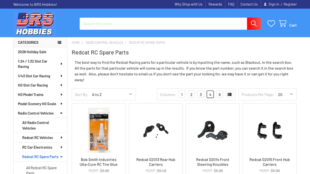Image resolution: width=310 pixels, height=174 pixels.
Task: Switch to list view layout icon
Action: [x=229, y=94]
